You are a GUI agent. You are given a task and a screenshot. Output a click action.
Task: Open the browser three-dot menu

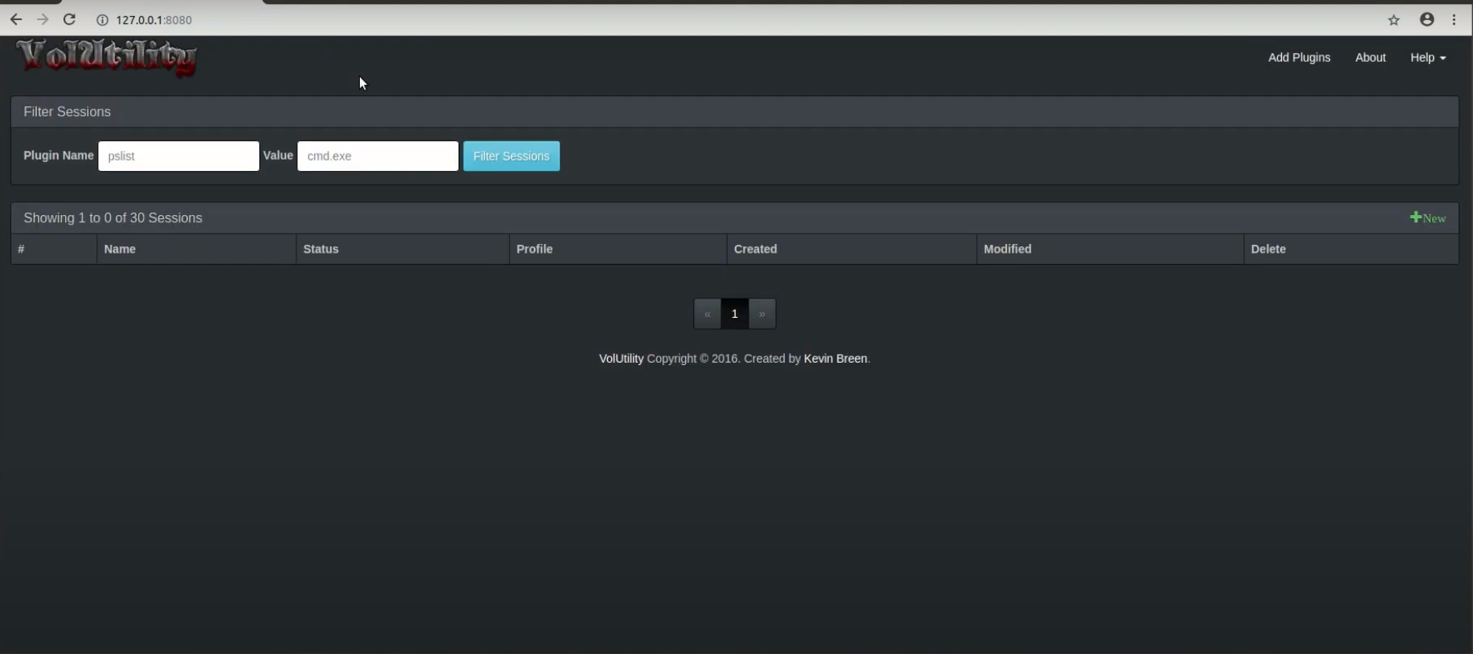[x=1455, y=20]
